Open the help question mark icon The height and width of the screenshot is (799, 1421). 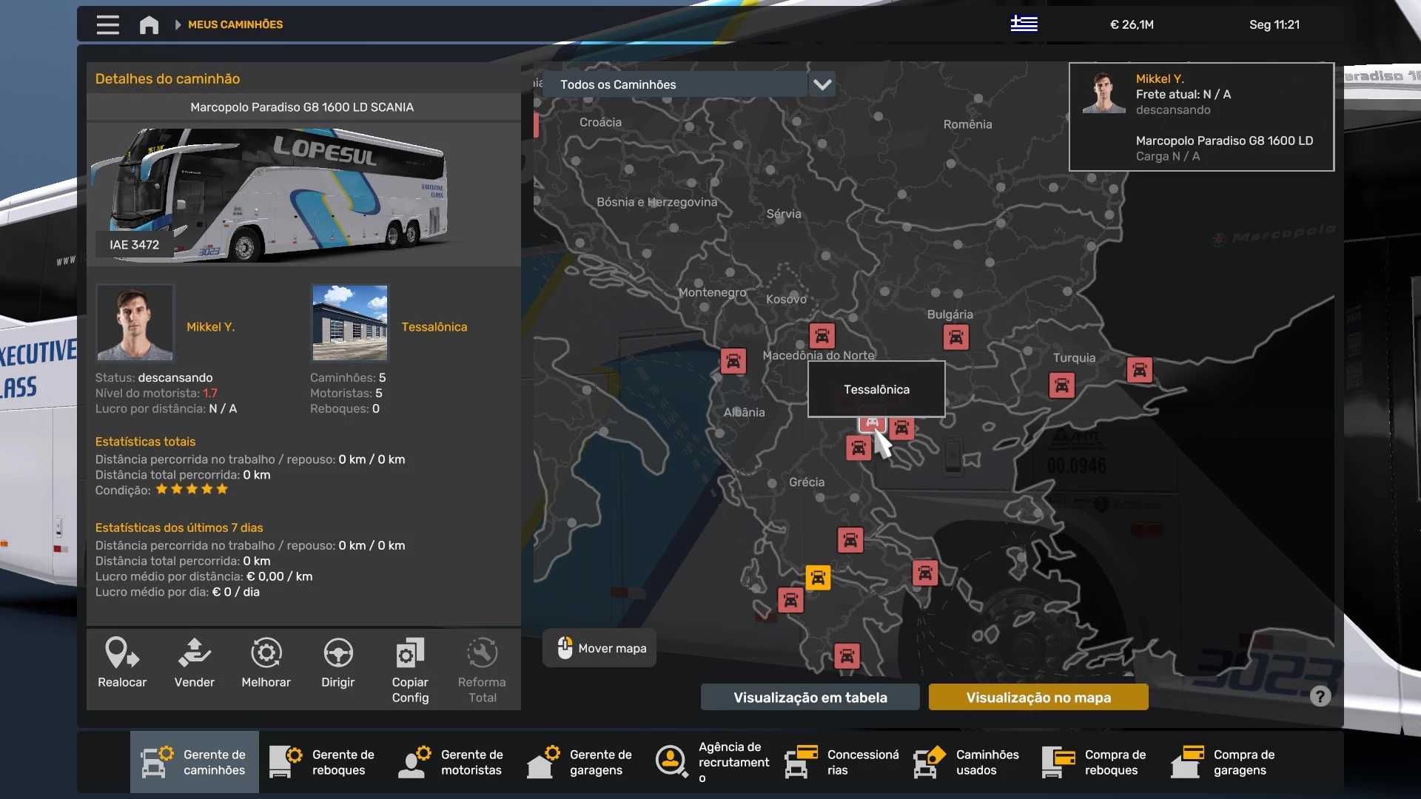point(1320,696)
